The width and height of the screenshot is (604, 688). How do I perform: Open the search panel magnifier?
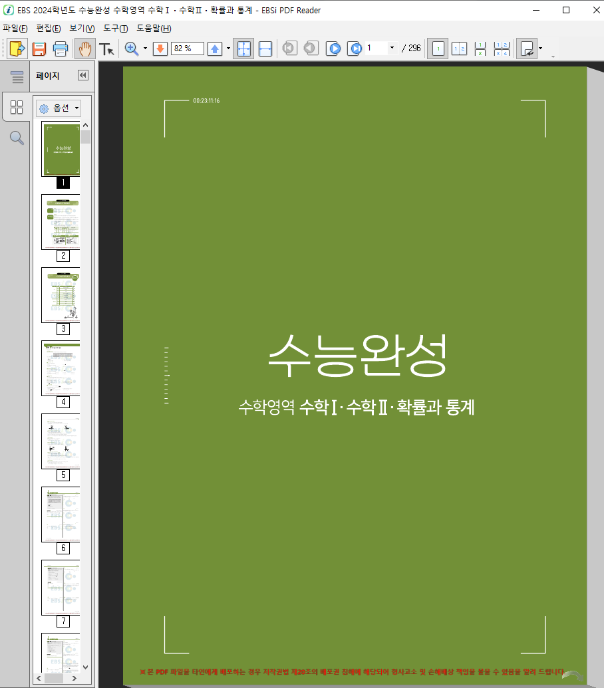tap(17, 138)
